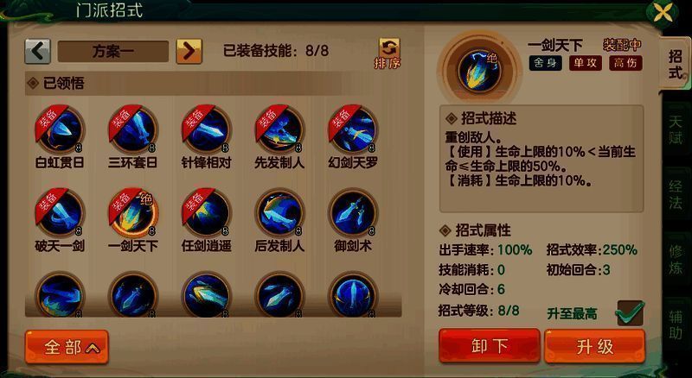Go to previous skill plan arrow
The image size is (692, 378).
coord(37,52)
